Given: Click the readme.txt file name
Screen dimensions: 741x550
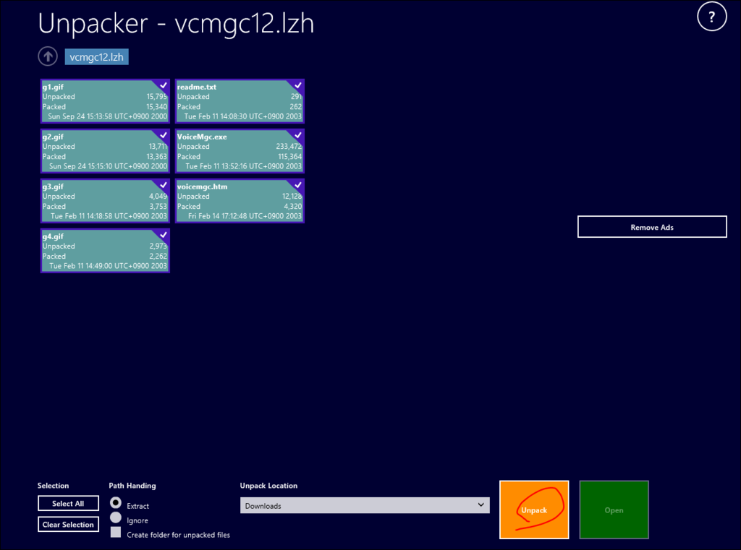Looking at the screenshot, I should 197,87.
